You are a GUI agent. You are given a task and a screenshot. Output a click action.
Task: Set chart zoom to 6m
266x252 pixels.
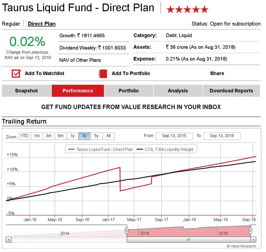tap(61, 136)
